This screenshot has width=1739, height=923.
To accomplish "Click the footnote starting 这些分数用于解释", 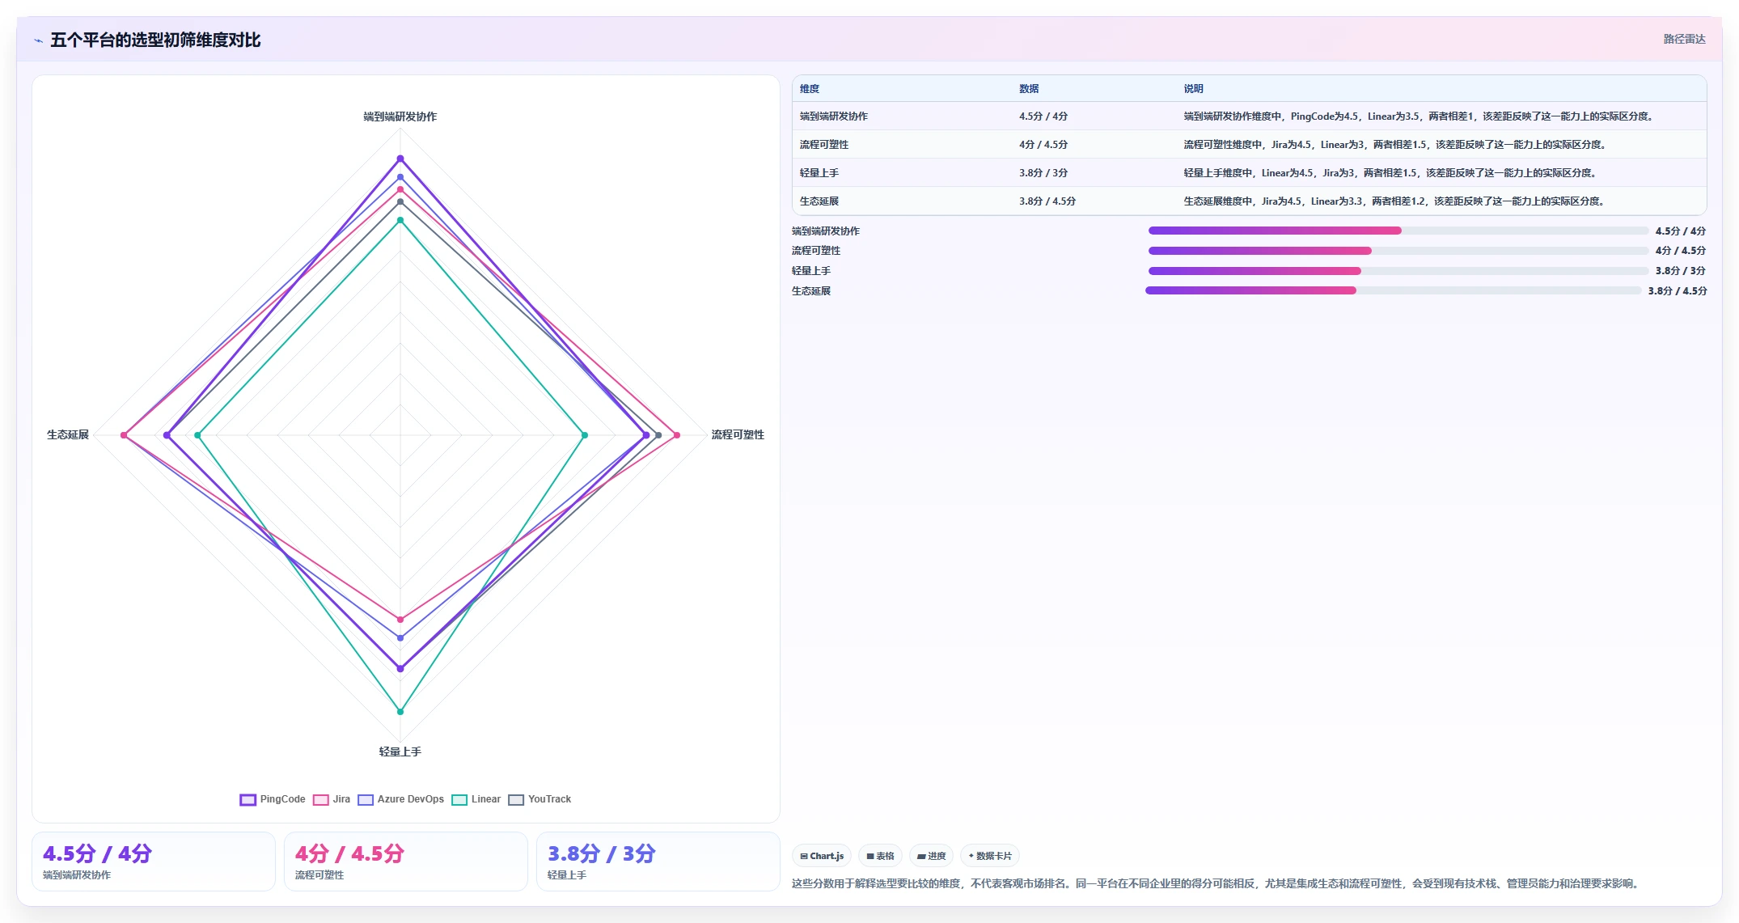I will (1217, 883).
